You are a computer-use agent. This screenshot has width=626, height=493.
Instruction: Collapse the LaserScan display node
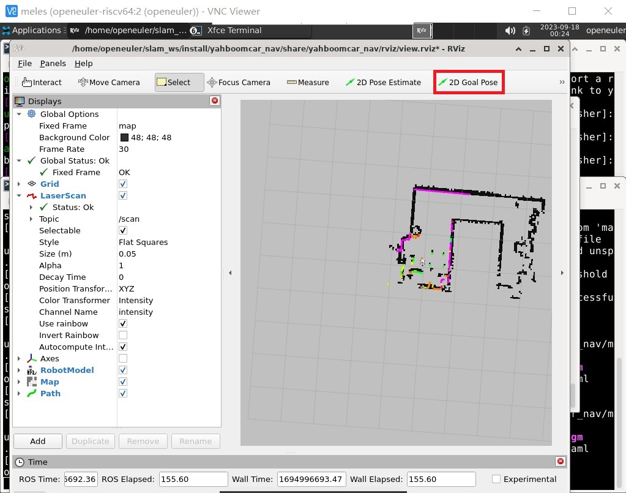19,196
